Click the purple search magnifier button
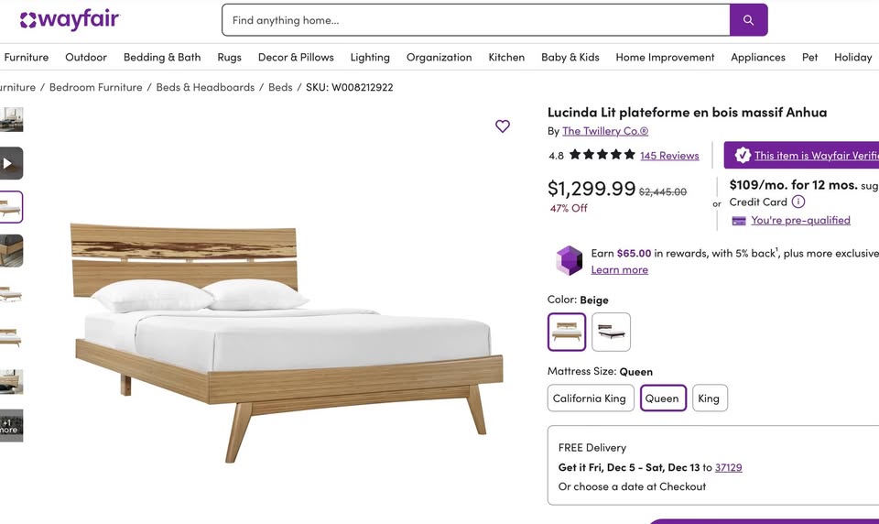This screenshot has width=879, height=524. tap(748, 20)
